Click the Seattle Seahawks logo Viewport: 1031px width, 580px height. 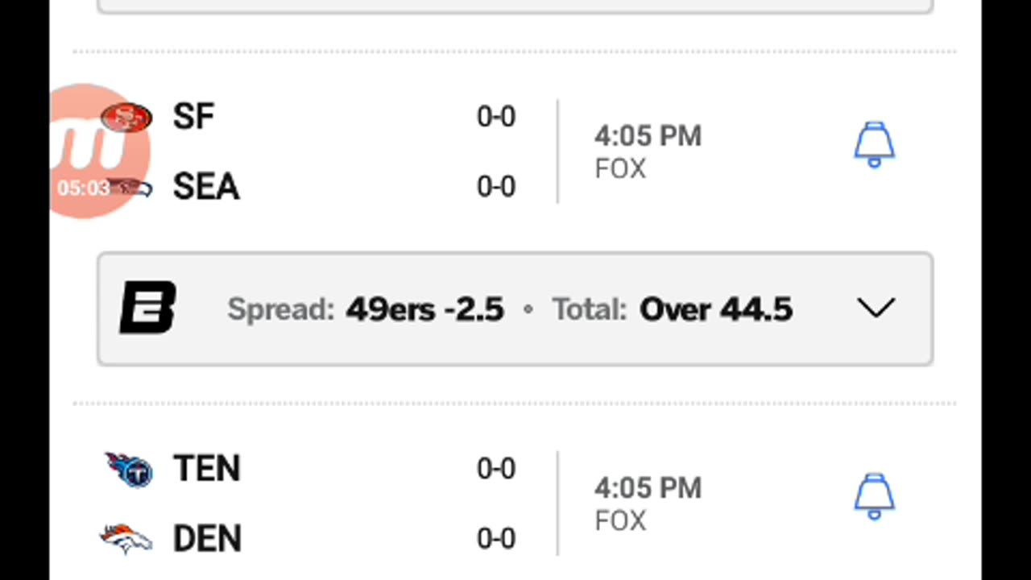click(x=129, y=188)
